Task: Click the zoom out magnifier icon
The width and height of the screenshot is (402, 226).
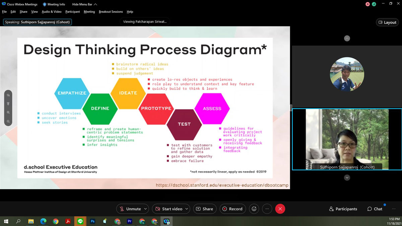Action: pos(8,121)
